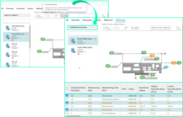
Task: Uncheck the characteristic 19 row checkbox
Action: point(67,95)
